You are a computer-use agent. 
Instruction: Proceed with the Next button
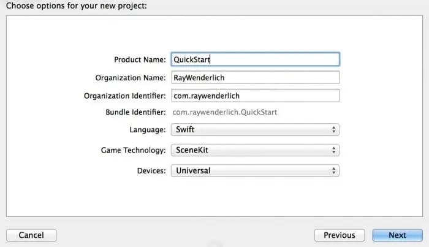(397, 235)
